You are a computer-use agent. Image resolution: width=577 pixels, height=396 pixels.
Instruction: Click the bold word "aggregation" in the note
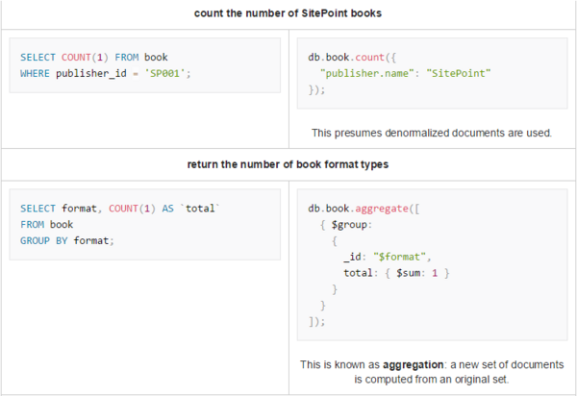(x=413, y=364)
